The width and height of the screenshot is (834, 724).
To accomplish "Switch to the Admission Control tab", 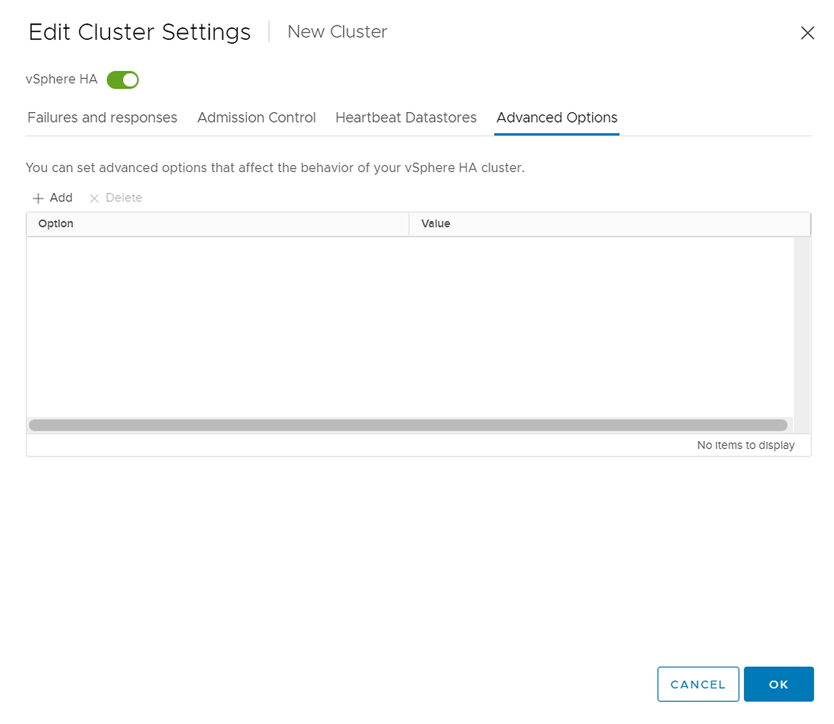I will pyautogui.click(x=257, y=117).
